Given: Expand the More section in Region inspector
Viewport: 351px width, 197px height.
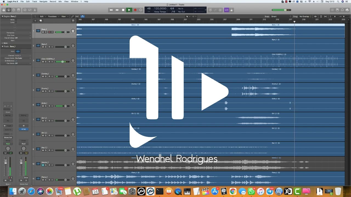Looking at the screenshot, I should 2,43.
